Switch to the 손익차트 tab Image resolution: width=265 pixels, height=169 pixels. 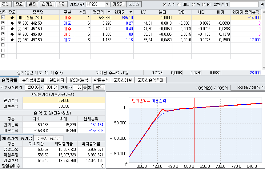tap(10, 80)
